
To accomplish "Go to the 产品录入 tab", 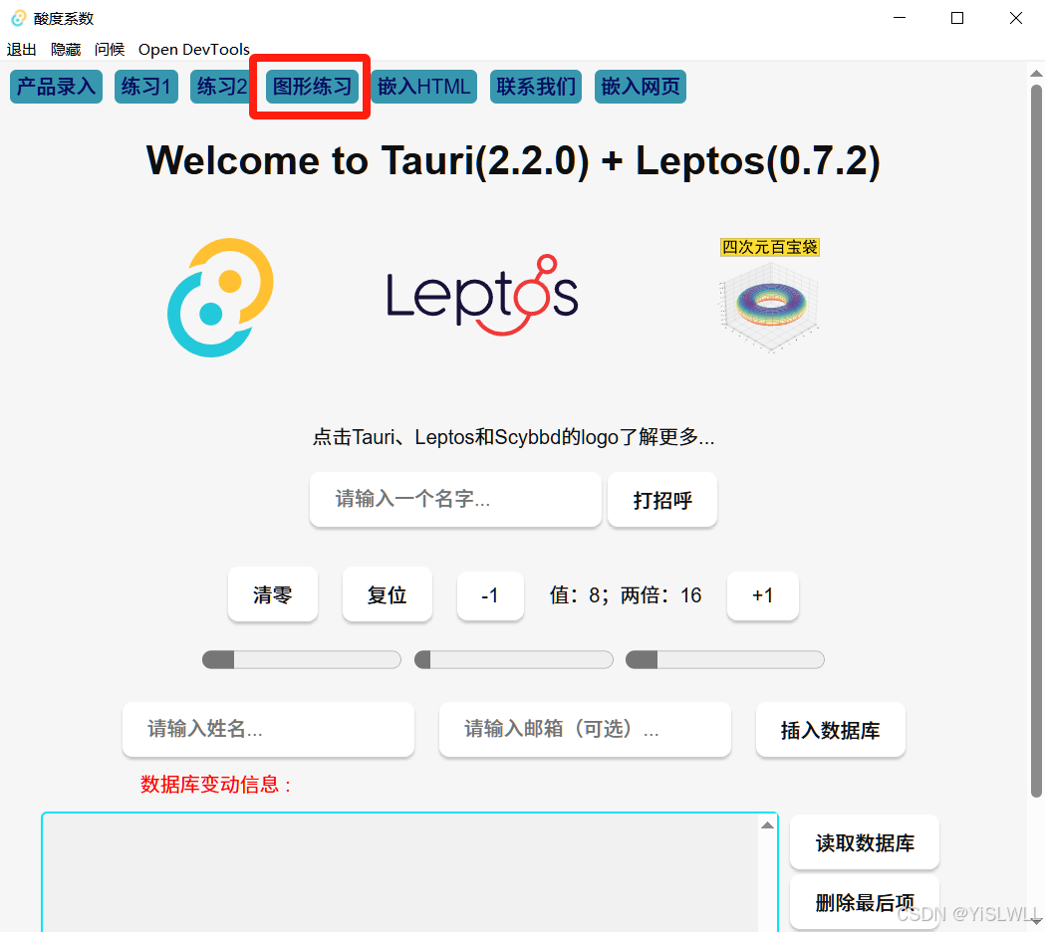I will click(56, 87).
